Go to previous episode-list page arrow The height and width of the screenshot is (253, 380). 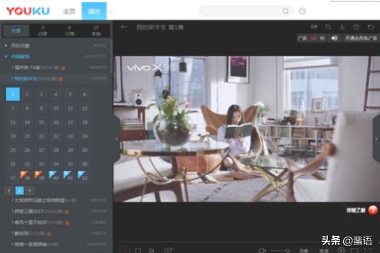tap(9, 190)
